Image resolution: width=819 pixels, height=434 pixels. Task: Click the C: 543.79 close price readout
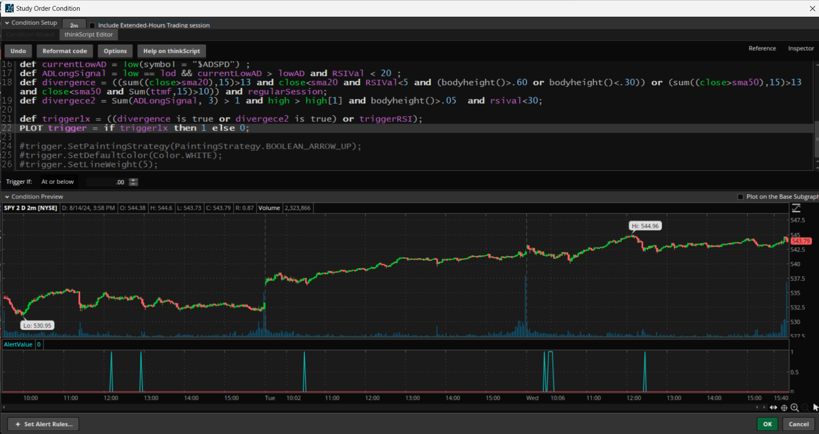(218, 208)
